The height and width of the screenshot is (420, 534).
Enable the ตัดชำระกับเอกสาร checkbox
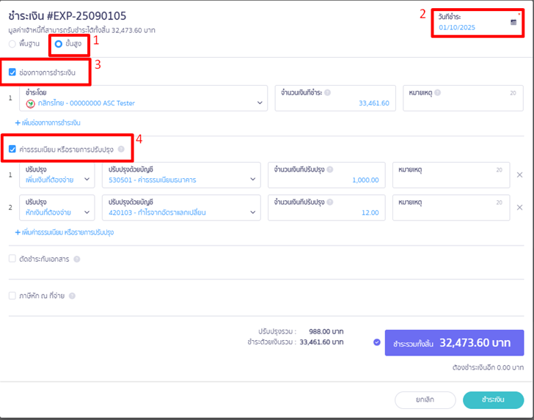(12, 259)
